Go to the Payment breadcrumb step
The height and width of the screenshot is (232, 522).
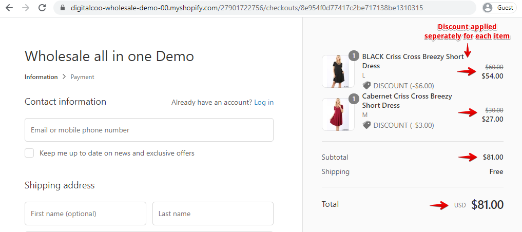coord(82,77)
